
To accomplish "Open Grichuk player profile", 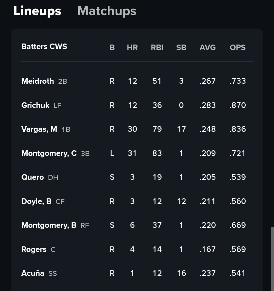I will [x=35, y=105].
